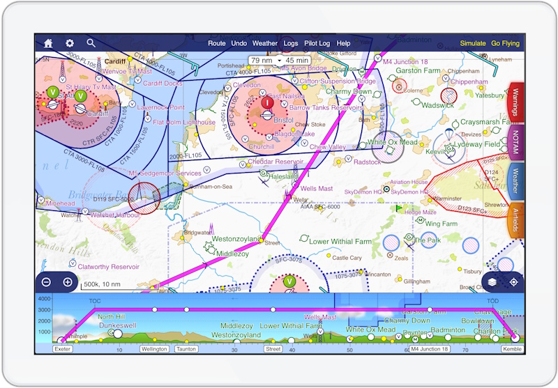Zoom out with the minus button

(x=46, y=282)
